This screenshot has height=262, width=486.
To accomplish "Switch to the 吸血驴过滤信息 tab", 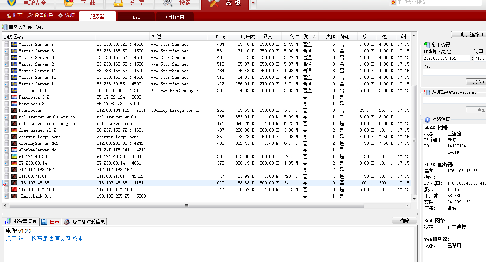I will (x=85, y=222).
